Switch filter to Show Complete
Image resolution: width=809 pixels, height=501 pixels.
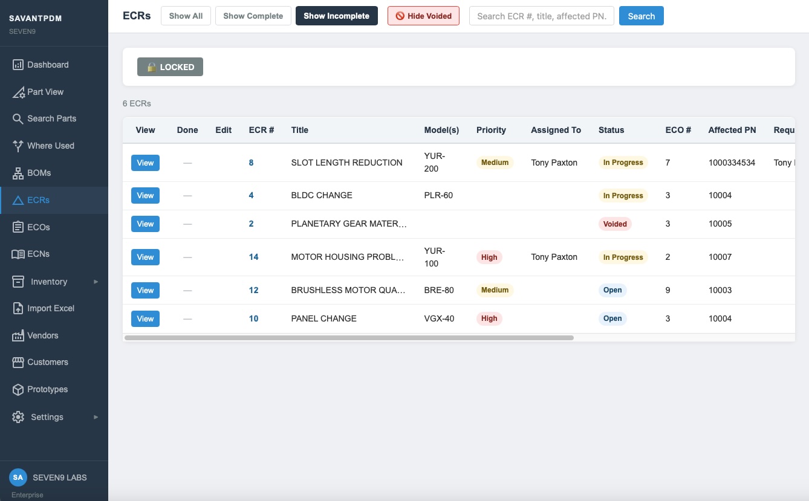253,16
